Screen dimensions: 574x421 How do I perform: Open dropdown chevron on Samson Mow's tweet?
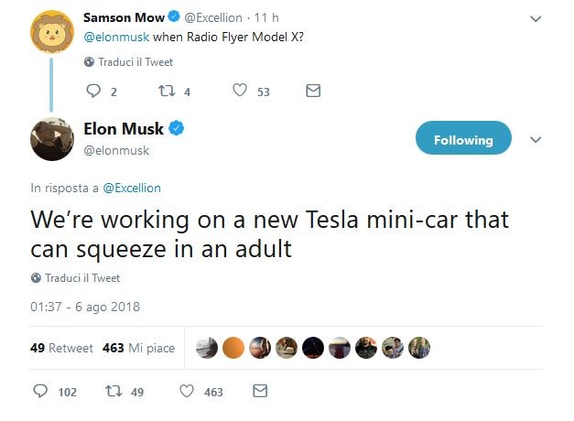pos(536,18)
